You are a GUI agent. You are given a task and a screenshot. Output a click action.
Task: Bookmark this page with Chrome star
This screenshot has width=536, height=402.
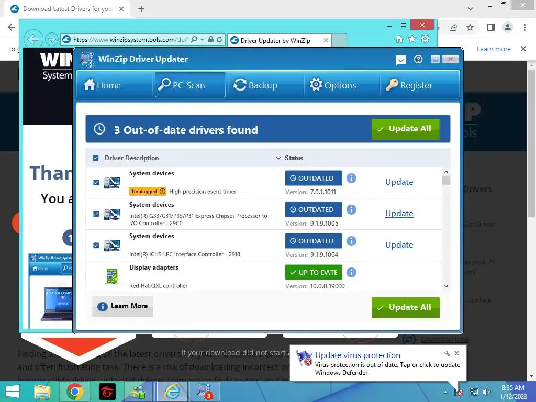pos(470,27)
